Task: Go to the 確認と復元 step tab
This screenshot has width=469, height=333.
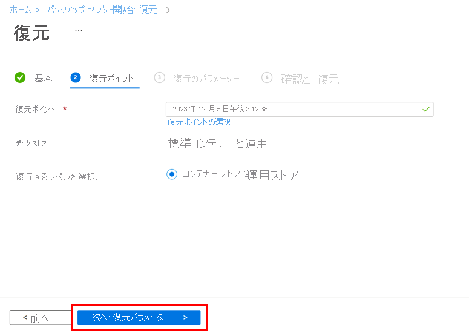Action: click(310, 79)
